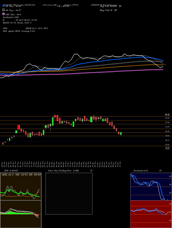This screenshot has width=172, height=228.
Task: Open the red RSI mini chart
Action: 151,214
